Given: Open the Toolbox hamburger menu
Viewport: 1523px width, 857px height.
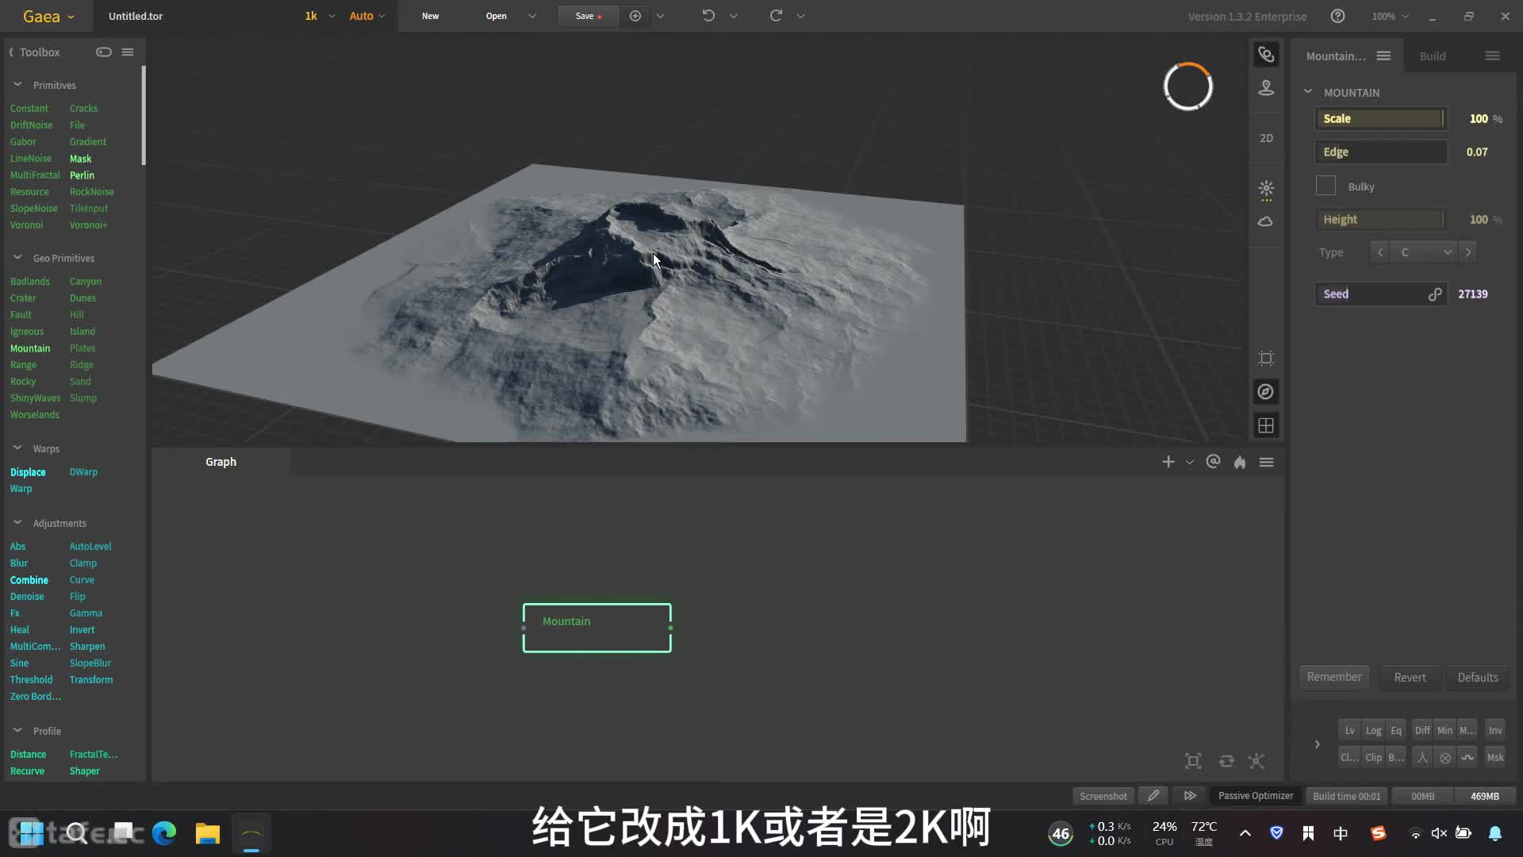Looking at the screenshot, I should click(128, 52).
